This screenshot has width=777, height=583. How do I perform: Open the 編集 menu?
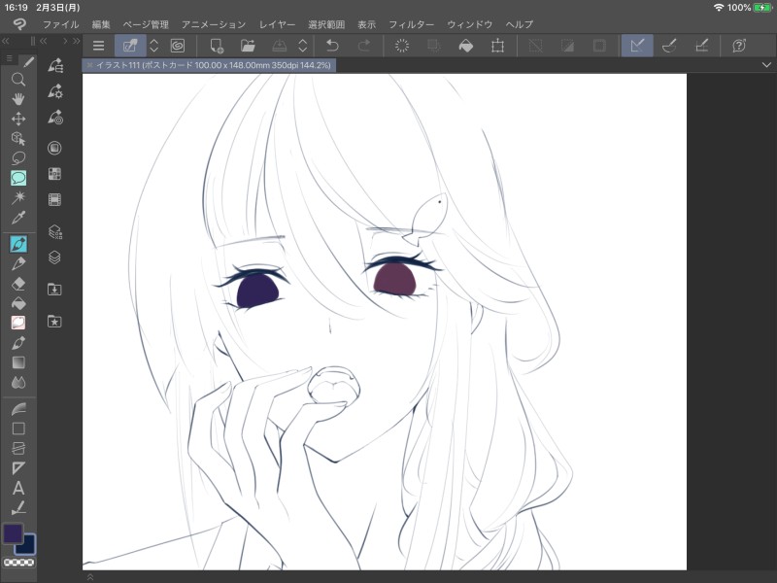pos(101,24)
